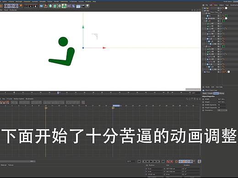238x178 pixels.
Task: Click the top object's white material tag
Action: (226, 8)
